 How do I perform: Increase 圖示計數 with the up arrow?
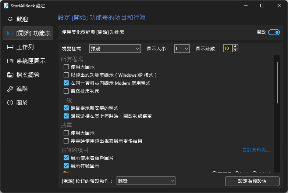(x=235, y=47)
